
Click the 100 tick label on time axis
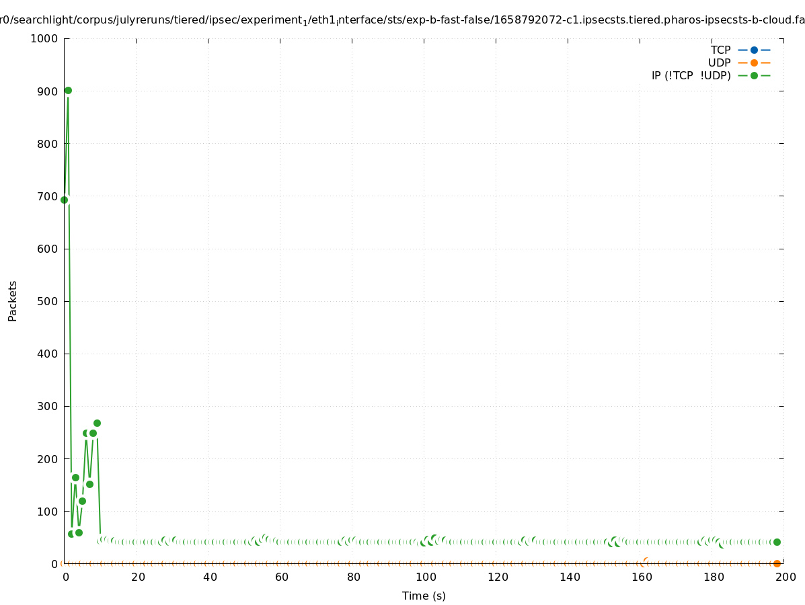click(x=424, y=577)
